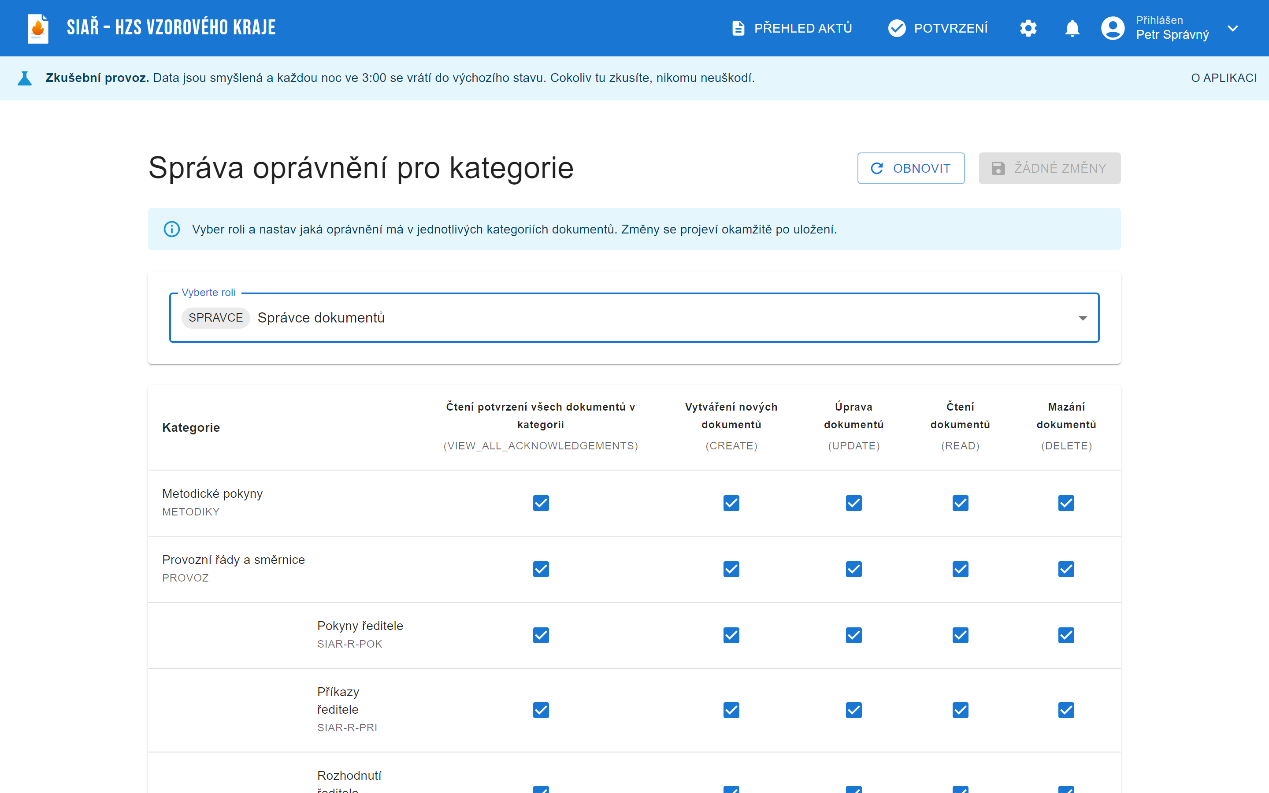The image size is (1269, 793).
Task: Expand the Petr Správný account menu chevron
Action: 1232,28
